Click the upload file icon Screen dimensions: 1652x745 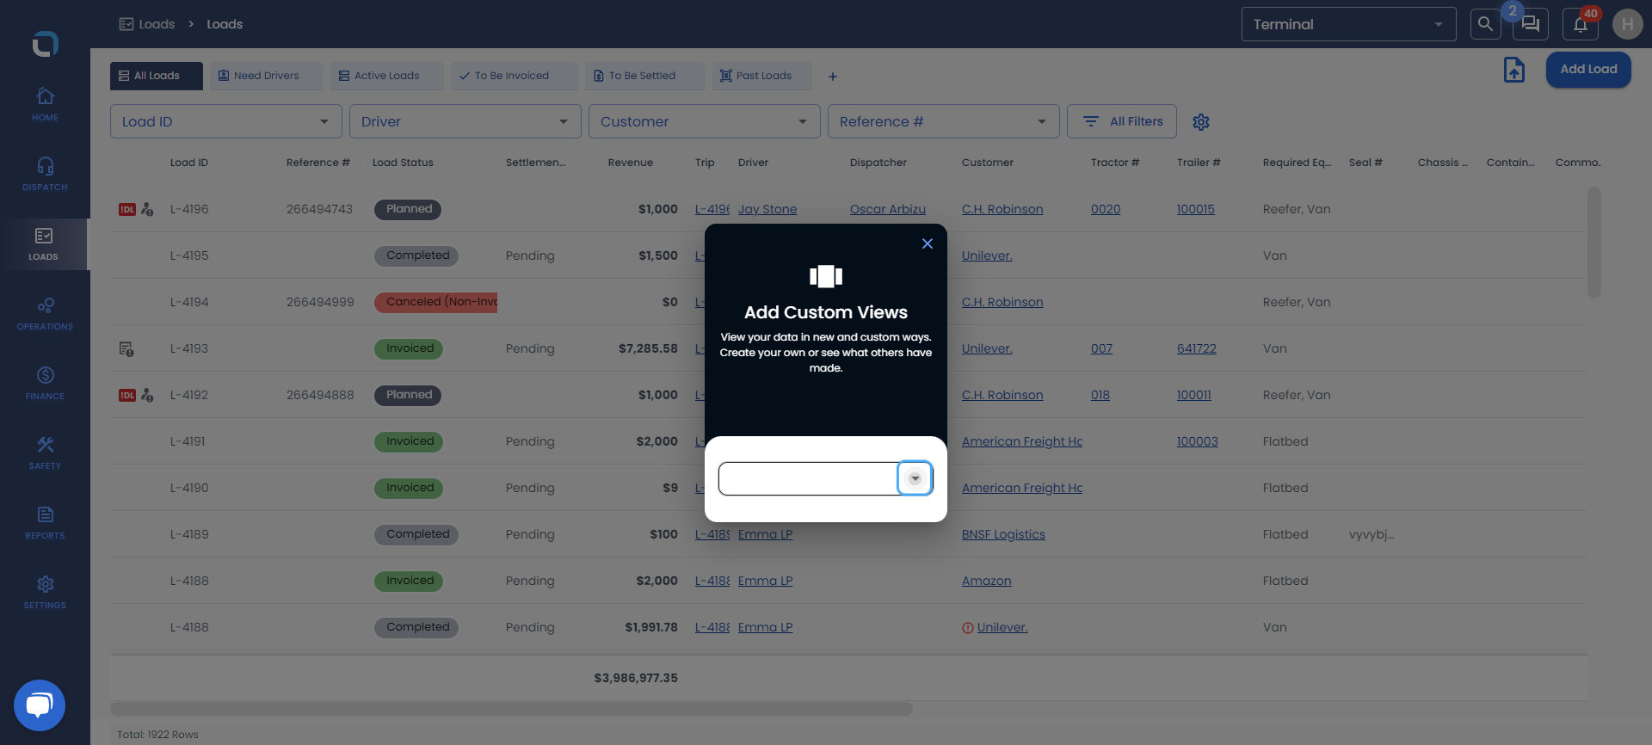[1514, 70]
